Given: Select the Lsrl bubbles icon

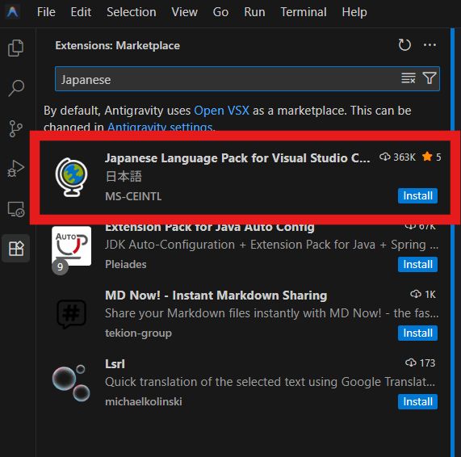Looking at the screenshot, I should [71, 383].
